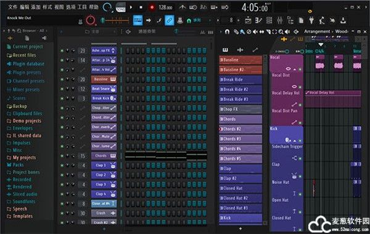Image resolution: width=370 pixels, height=234 pixels.
Task: Click the Bassline channel button
Action: click(x=104, y=79)
